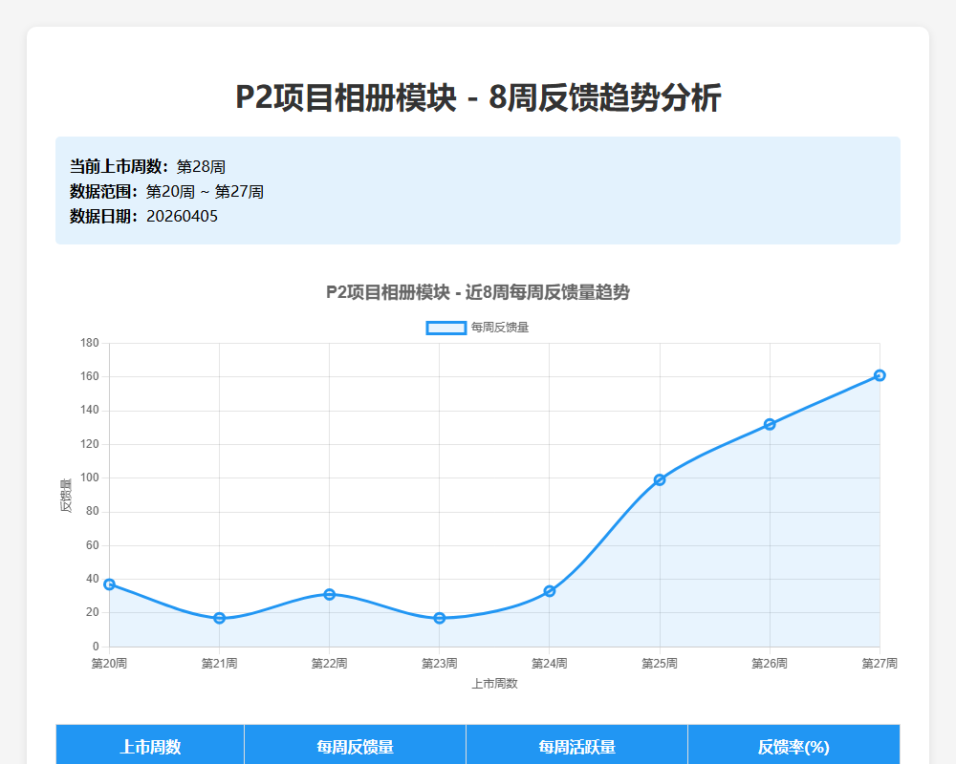Click the 第27周 x-axis label
The width and height of the screenshot is (956, 764).
(x=880, y=663)
